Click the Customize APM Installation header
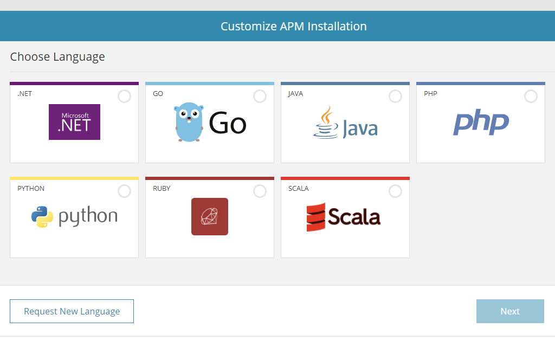Viewport: 555px width, 347px height. point(293,25)
